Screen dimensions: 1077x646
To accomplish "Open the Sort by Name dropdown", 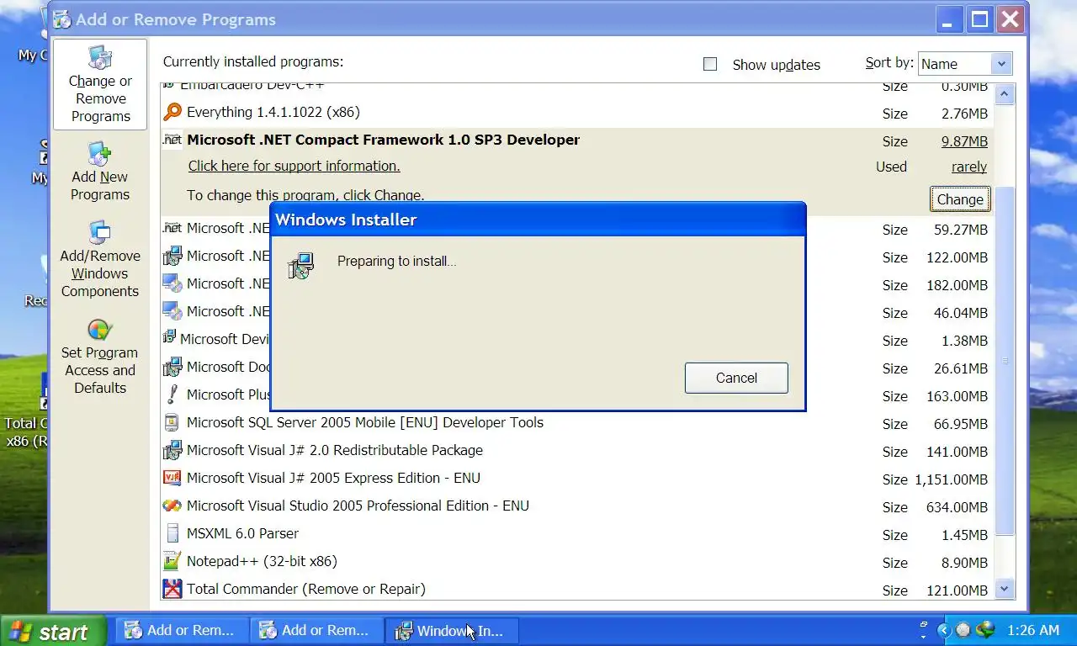I will pyautogui.click(x=1000, y=64).
